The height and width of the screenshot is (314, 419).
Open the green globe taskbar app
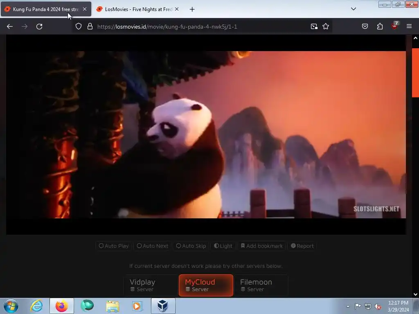pos(87,306)
